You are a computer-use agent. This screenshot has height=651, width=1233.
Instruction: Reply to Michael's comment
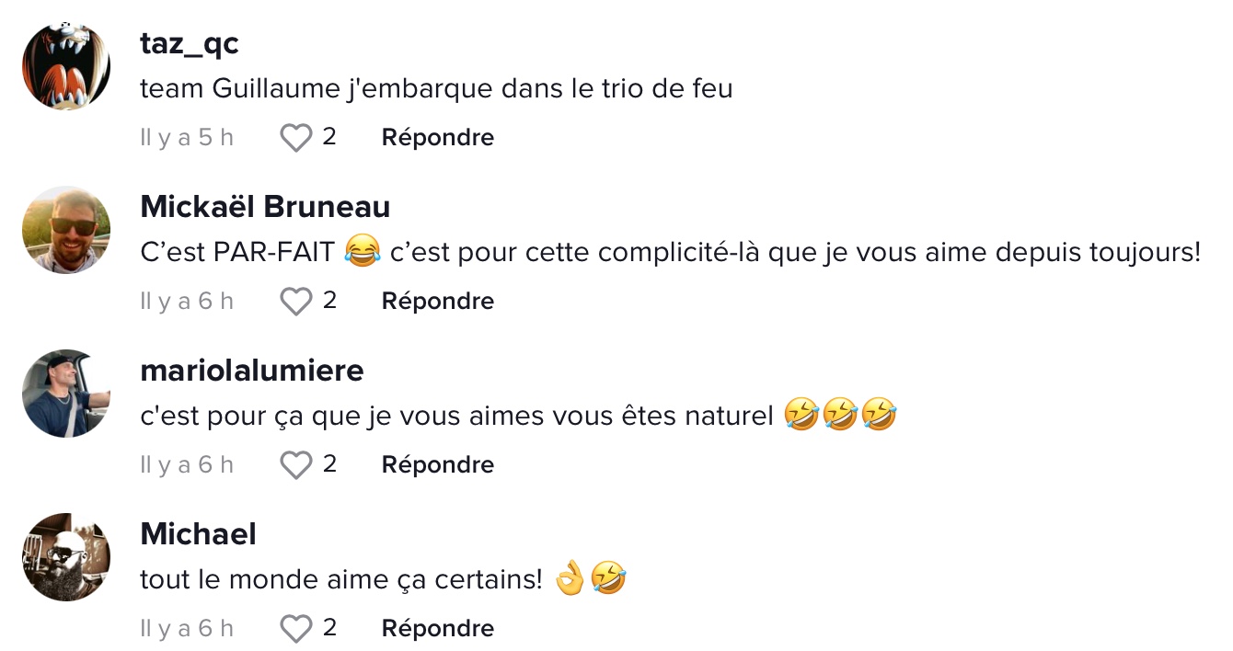(437, 629)
